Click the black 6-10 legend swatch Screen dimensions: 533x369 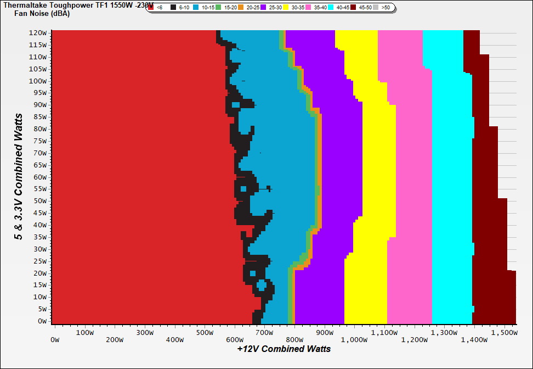pyautogui.click(x=173, y=8)
